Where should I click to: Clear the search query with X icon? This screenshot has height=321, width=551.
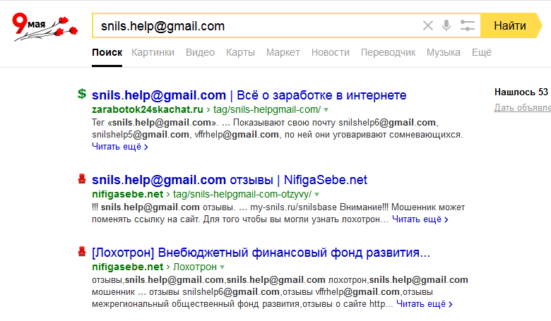(x=427, y=26)
